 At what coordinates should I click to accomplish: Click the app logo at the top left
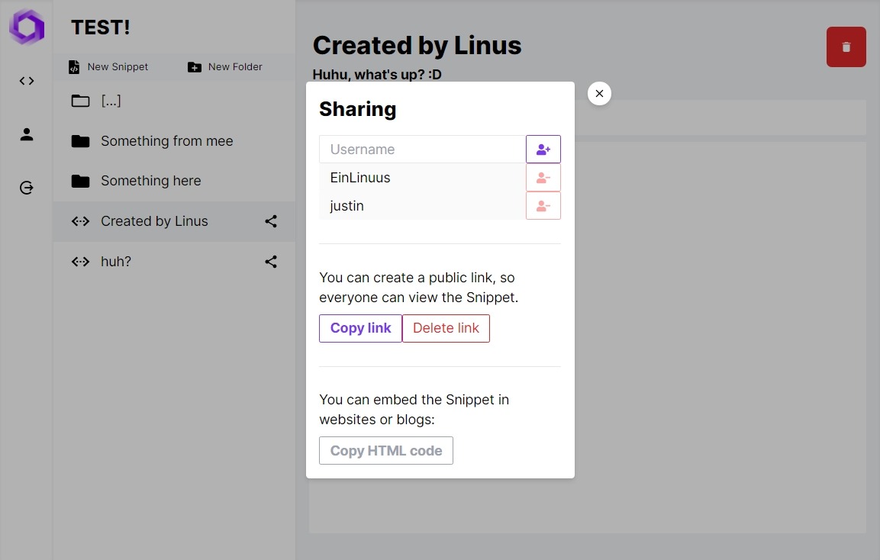coord(26,27)
